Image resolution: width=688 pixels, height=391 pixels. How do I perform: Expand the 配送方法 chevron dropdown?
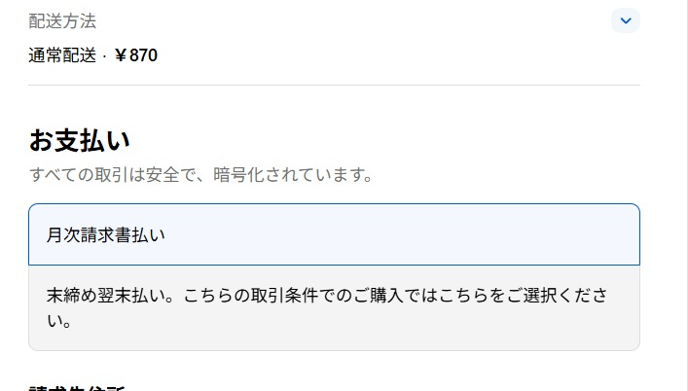[625, 19]
